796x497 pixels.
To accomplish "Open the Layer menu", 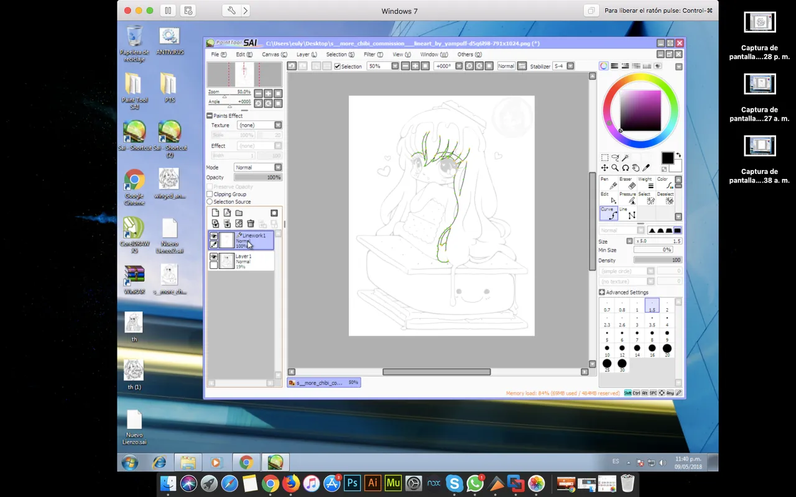I will (x=307, y=55).
